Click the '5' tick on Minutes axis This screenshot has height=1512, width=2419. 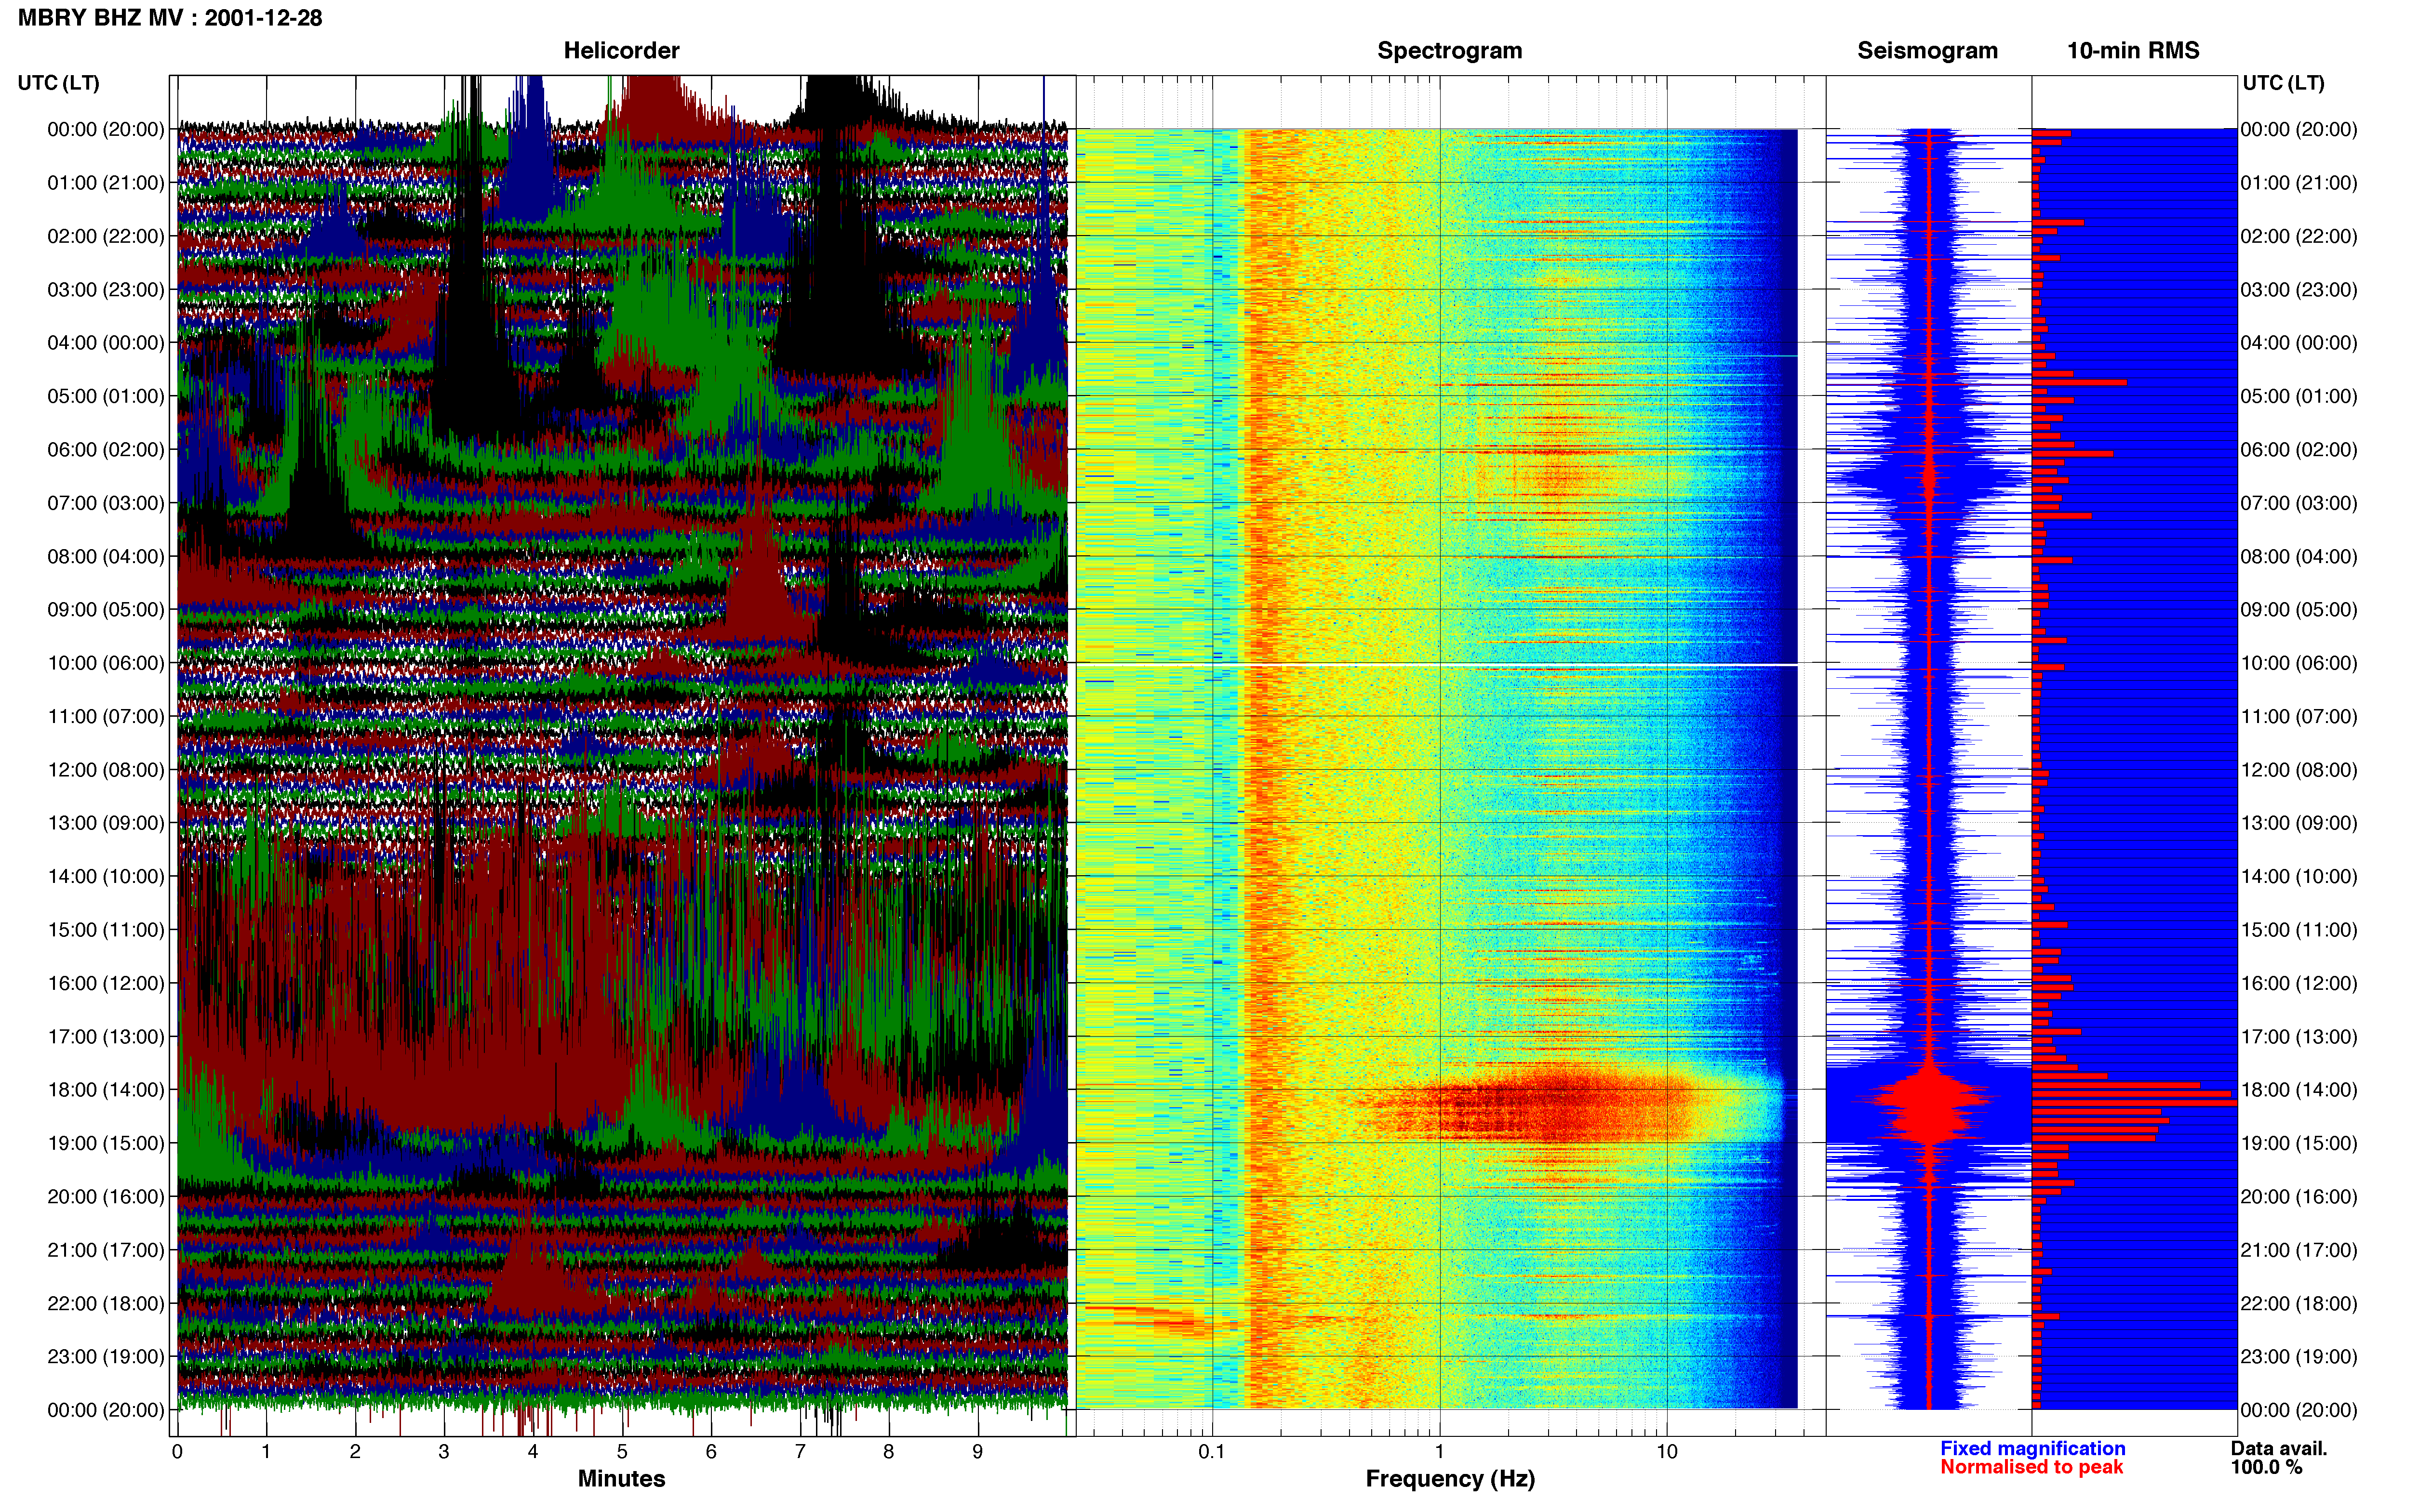coord(622,1452)
